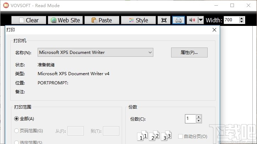Viewport: 257px width, 144px height.
Task: Click the 准备就绪 status text
Action: pyautogui.click(x=46, y=65)
